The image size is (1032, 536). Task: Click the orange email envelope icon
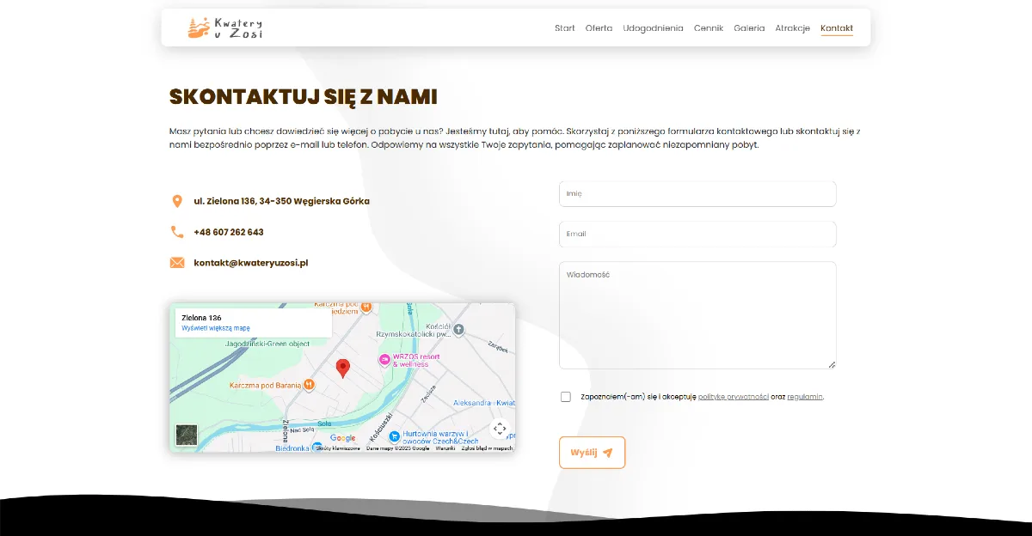point(177,263)
